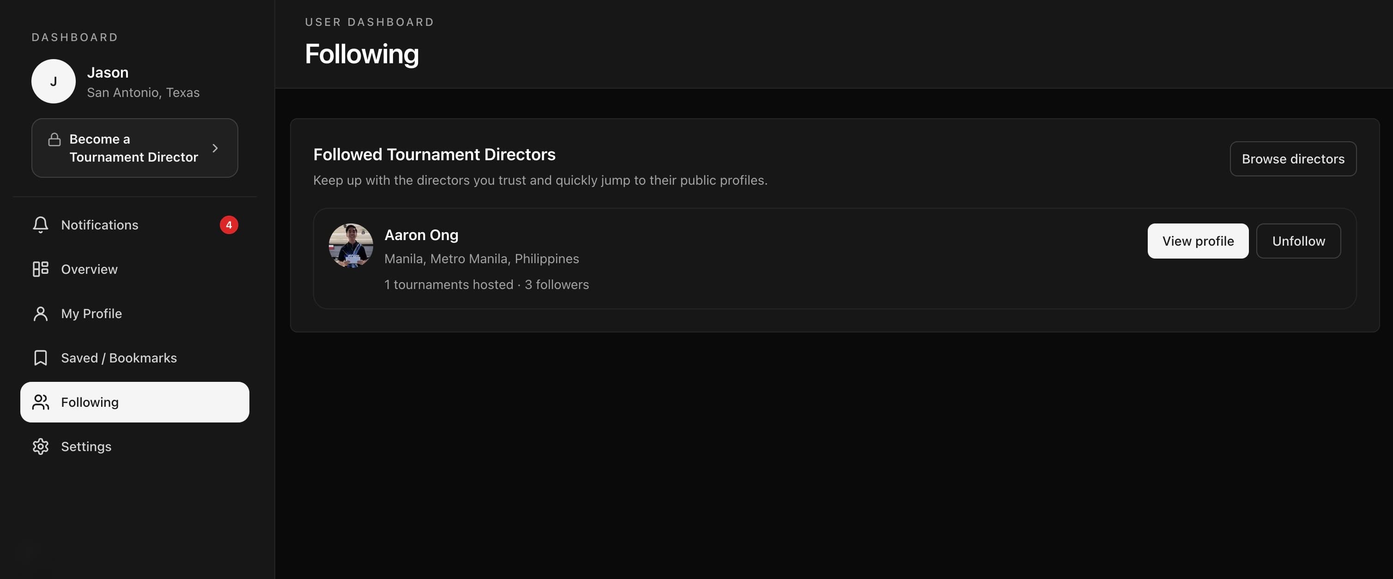The height and width of the screenshot is (579, 1393).
Task: Click Aaron Ong's profile photo
Action: click(351, 246)
